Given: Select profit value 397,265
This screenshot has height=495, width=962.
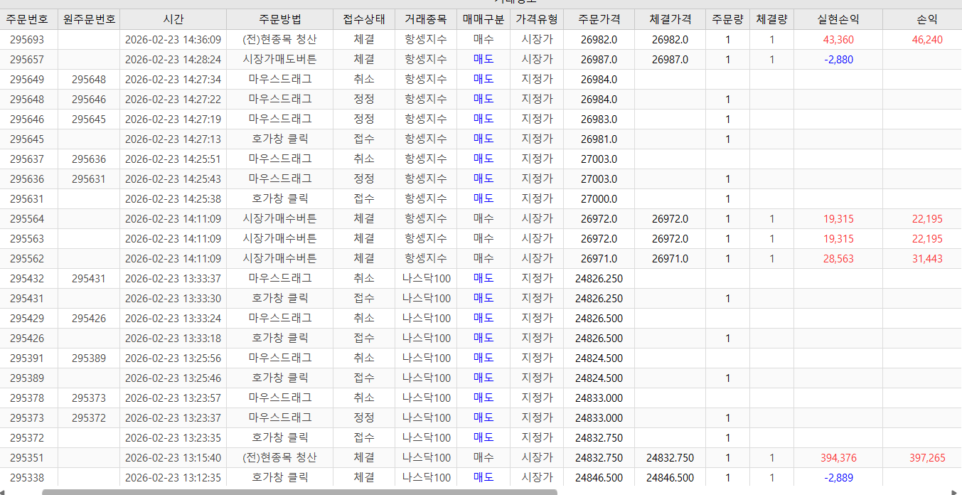Looking at the screenshot, I should tap(927, 458).
